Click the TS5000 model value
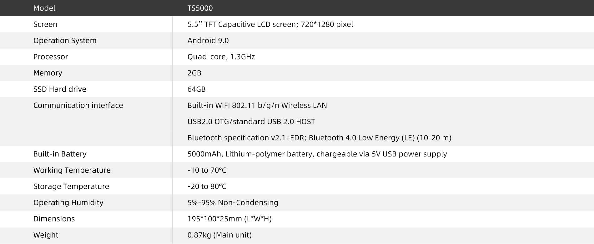The height and width of the screenshot is (244, 594). [x=200, y=8]
